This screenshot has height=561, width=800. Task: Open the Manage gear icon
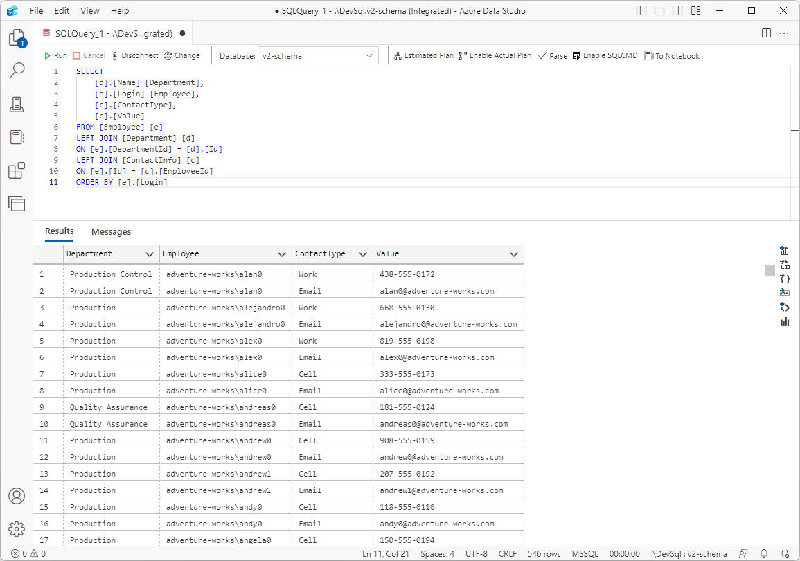click(17, 529)
